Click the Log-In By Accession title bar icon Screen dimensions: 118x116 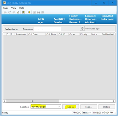coord(4,3)
